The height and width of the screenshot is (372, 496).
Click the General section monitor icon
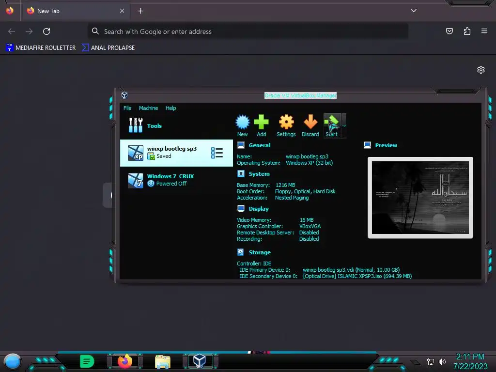point(241,145)
